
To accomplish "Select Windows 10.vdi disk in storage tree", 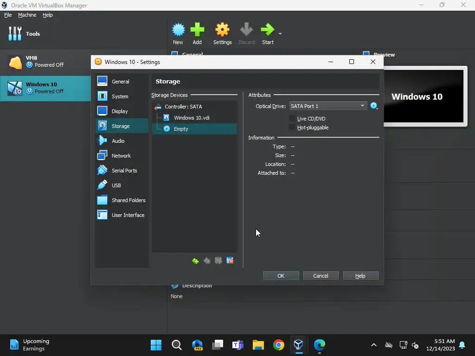I will pos(194,118).
